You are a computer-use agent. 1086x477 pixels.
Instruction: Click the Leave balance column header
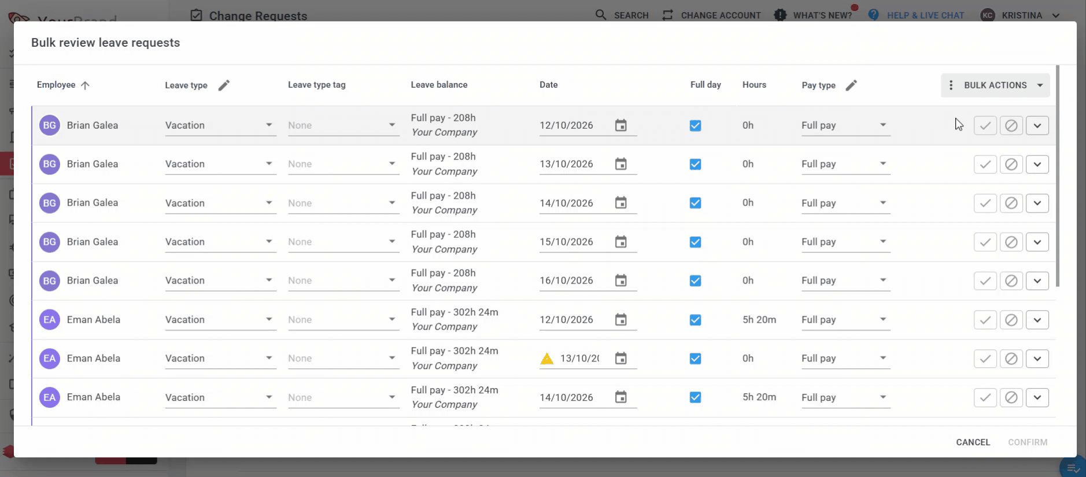(x=439, y=85)
